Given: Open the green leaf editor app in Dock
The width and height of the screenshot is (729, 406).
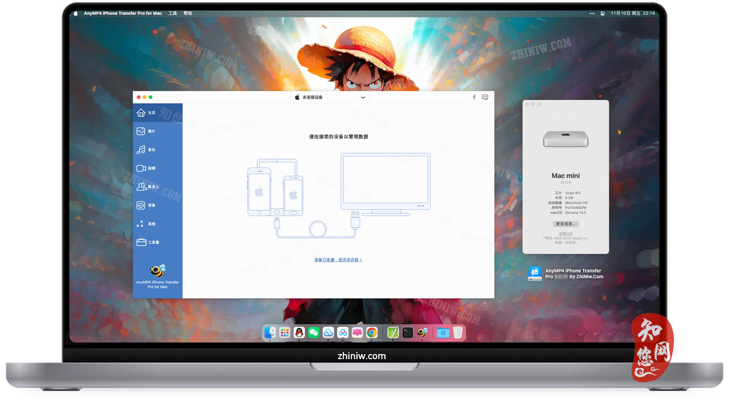Looking at the screenshot, I should click(393, 333).
